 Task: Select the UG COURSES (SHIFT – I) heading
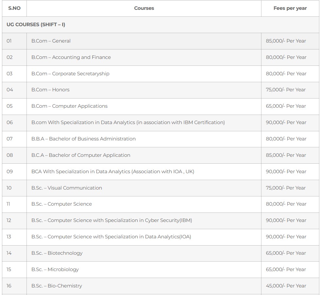pos(36,25)
